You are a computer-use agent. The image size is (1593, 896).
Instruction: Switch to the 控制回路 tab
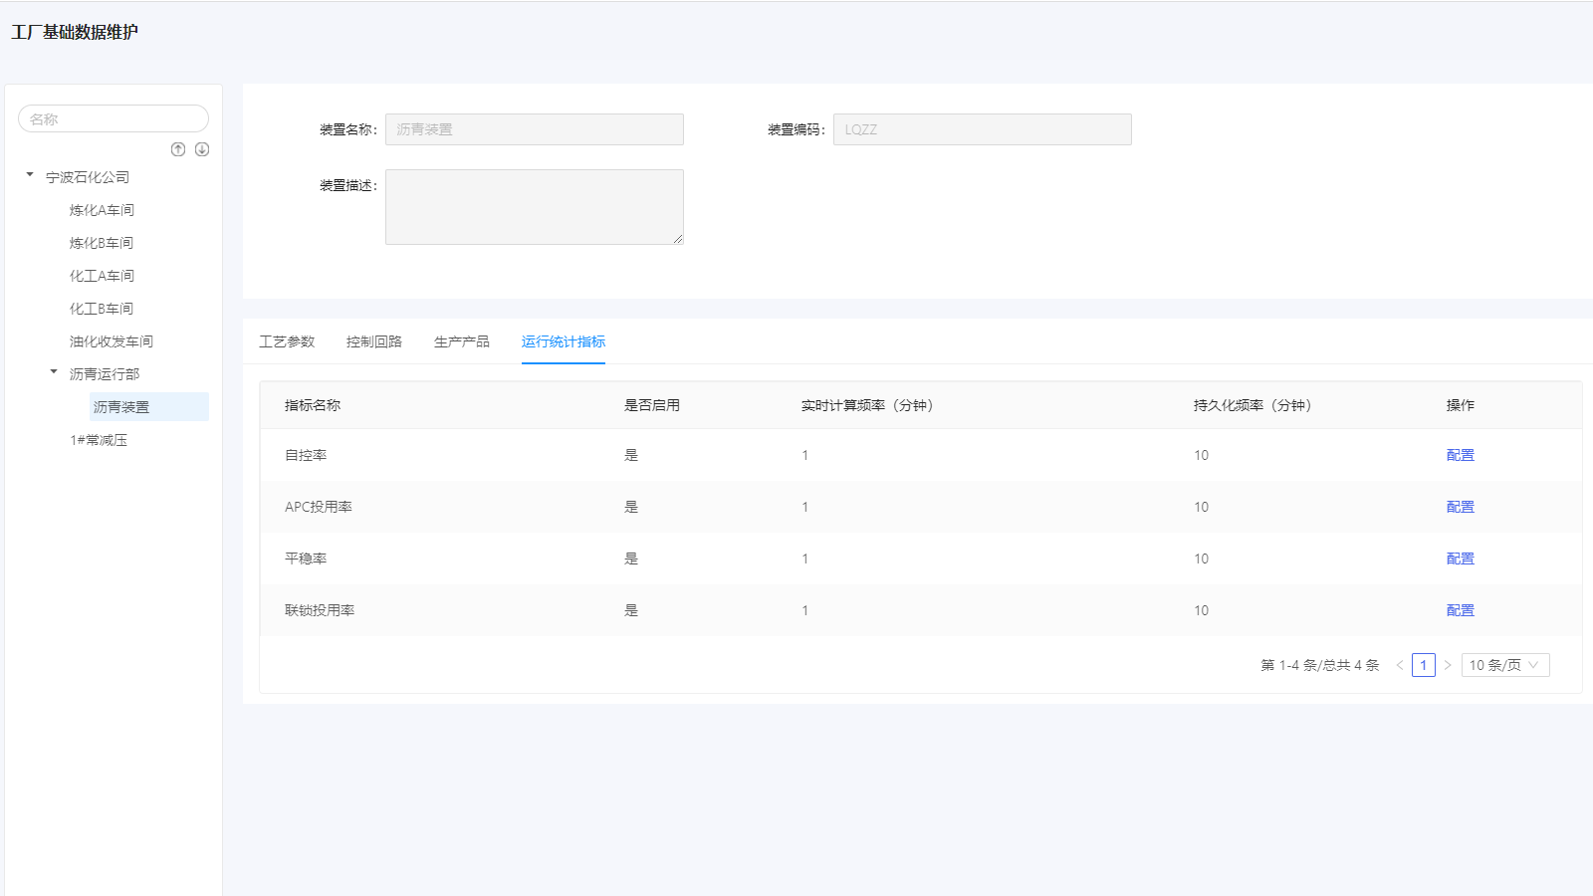click(x=374, y=341)
